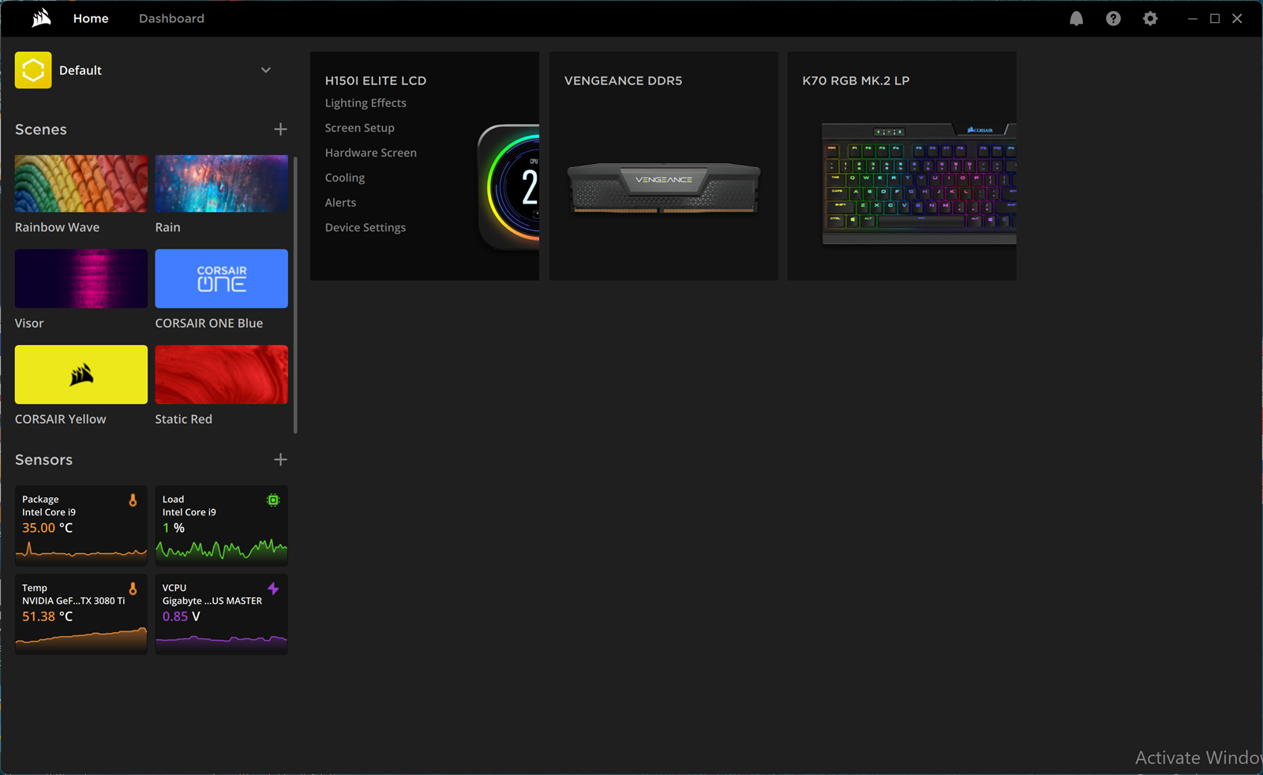Maximize the iCUE window
Screen dimensions: 1263x775
(x=1215, y=18)
